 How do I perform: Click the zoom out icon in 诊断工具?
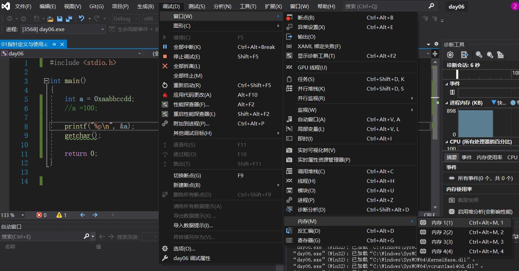[490, 55]
